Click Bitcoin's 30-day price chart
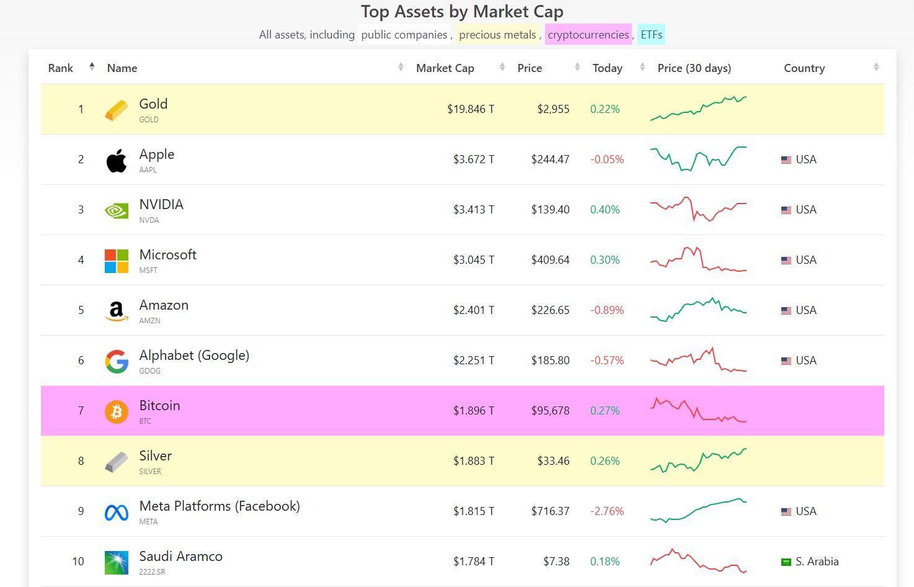The width and height of the screenshot is (914, 587). click(x=698, y=410)
